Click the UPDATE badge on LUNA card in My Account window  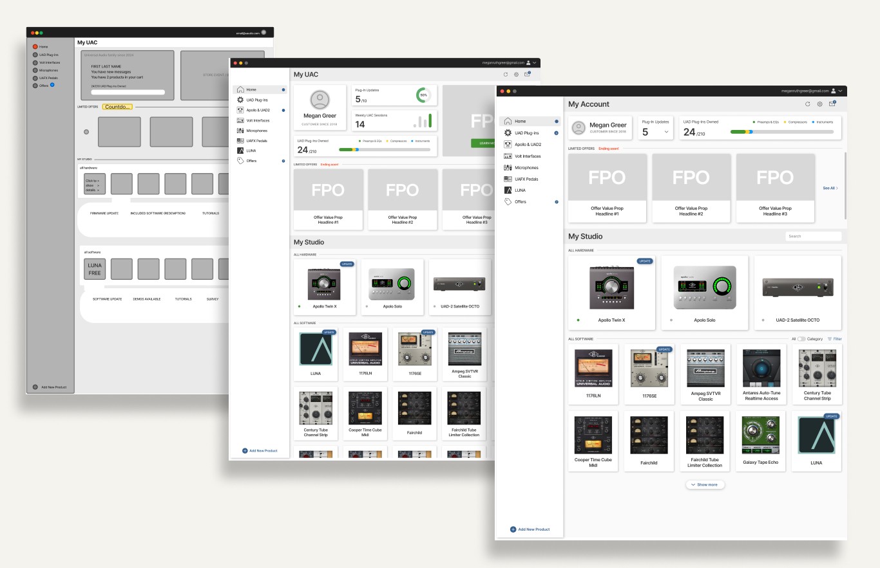(832, 416)
